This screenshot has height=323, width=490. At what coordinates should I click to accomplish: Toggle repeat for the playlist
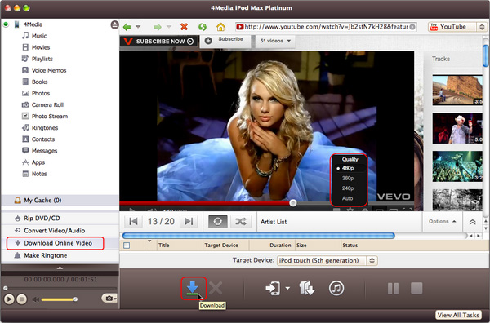click(218, 222)
